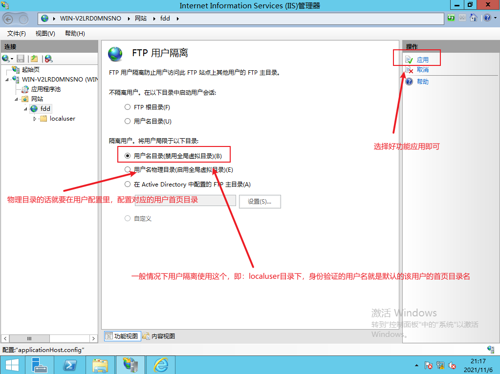The height and width of the screenshot is (374, 500).
Task: Open Server Manager from taskbar
Action: 40,365
